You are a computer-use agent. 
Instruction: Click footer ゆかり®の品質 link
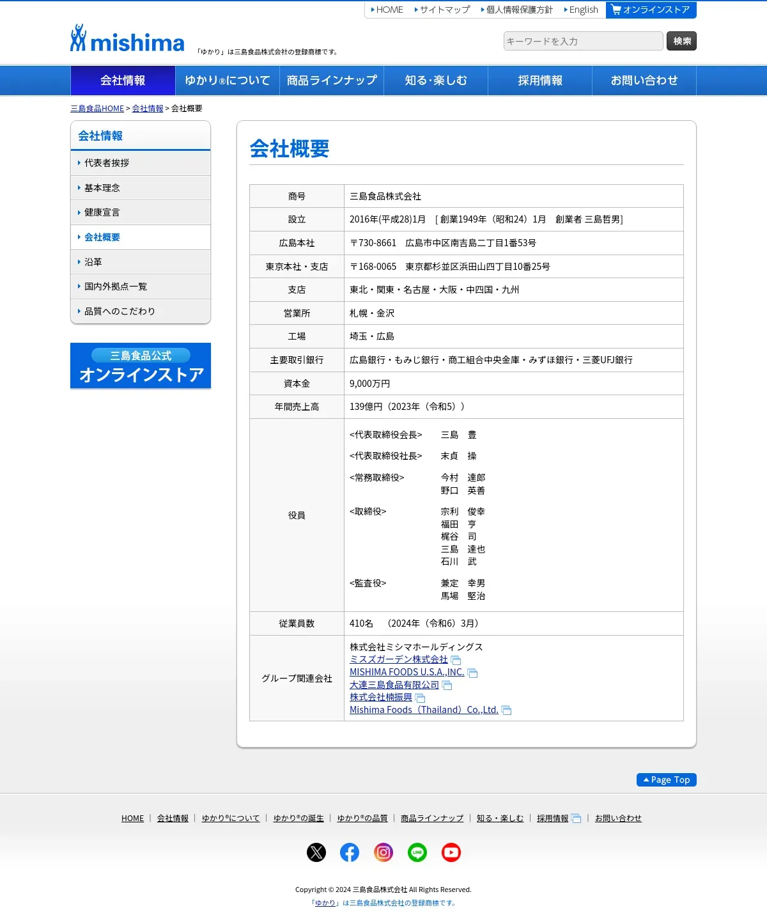(x=362, y=819)
